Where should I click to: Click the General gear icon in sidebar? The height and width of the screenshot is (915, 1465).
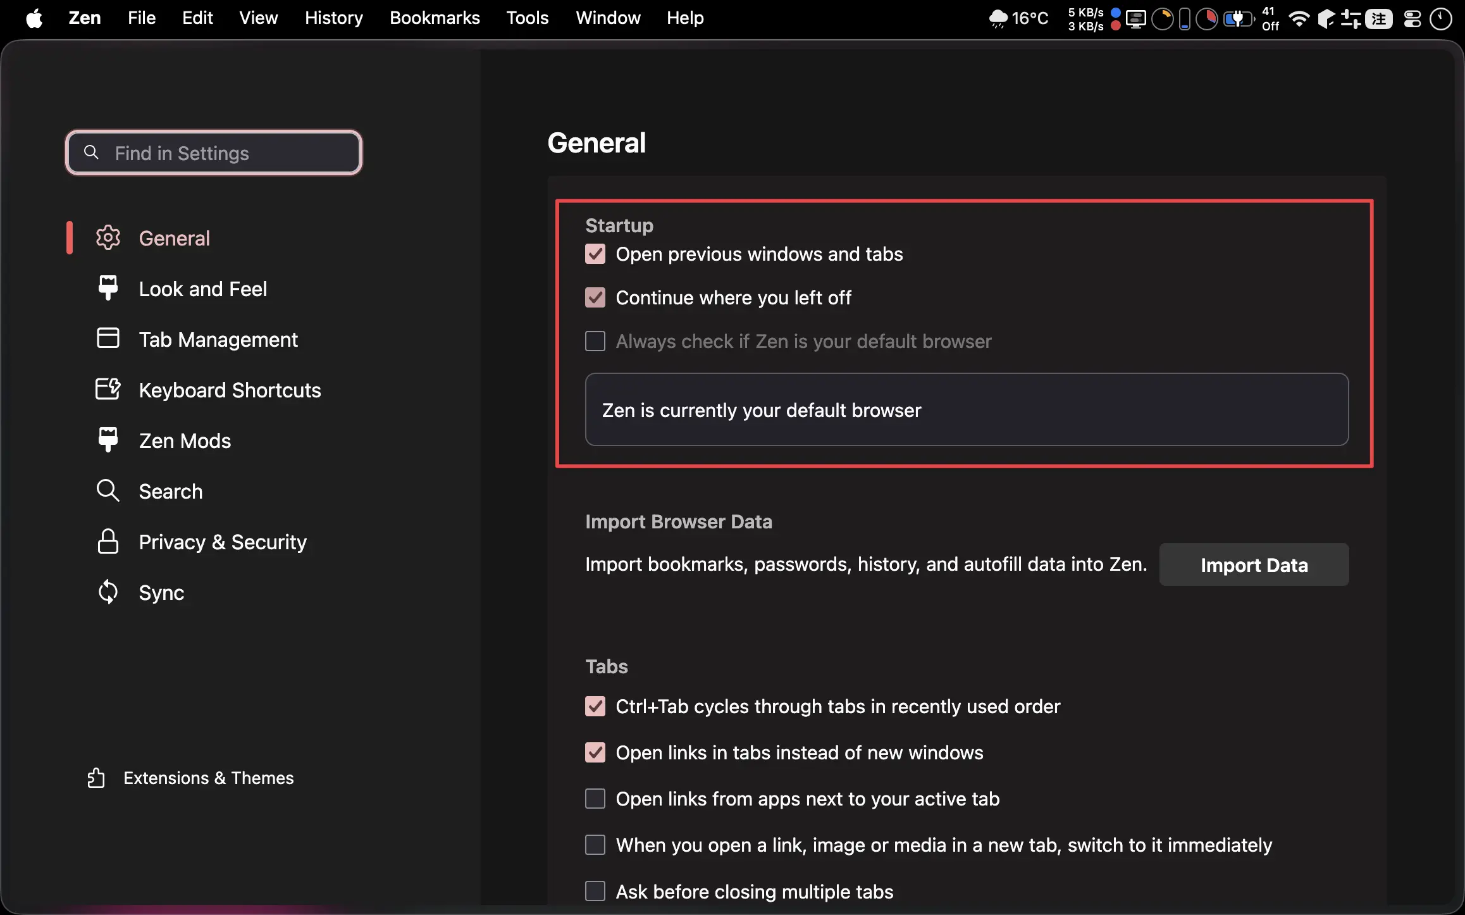click(x=108, y=238)
